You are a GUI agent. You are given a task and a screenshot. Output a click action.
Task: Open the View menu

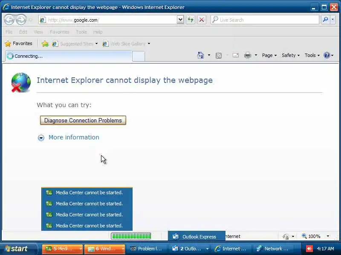(38, 32)
